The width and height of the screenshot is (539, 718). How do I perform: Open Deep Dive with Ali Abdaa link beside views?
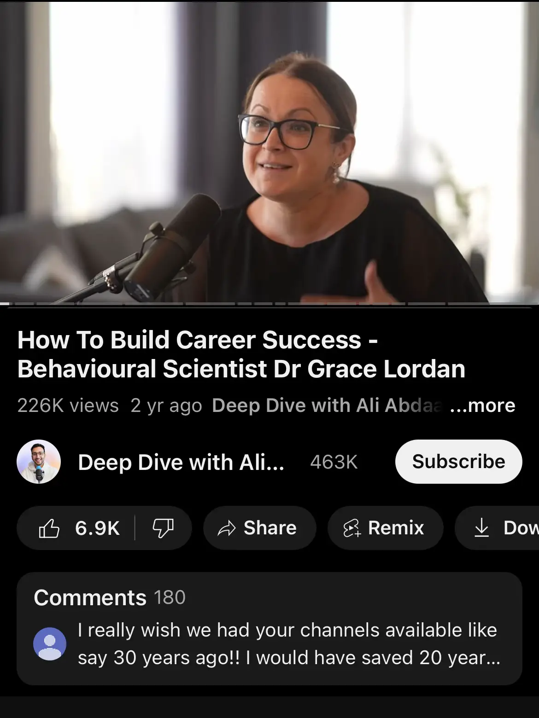(x=327, y=405)
